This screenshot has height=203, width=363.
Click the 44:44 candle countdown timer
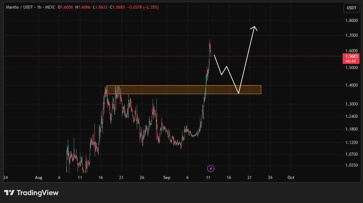(x=351, y=61)
